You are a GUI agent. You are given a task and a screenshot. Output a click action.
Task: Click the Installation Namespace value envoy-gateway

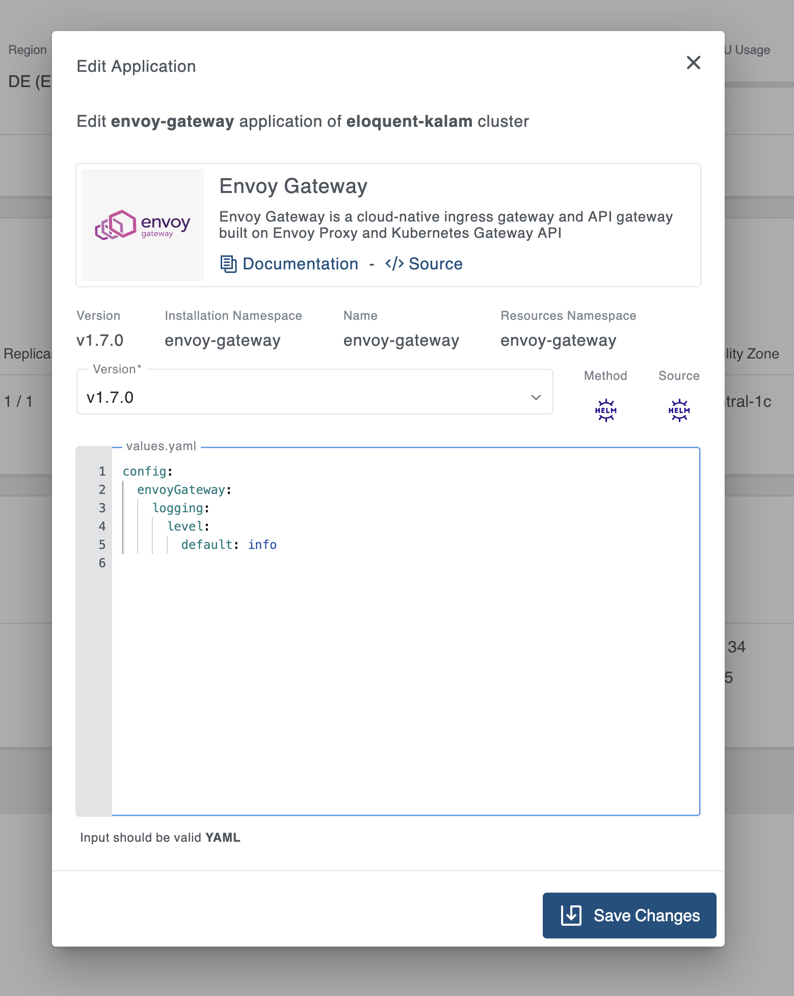[x=223, y=340]
